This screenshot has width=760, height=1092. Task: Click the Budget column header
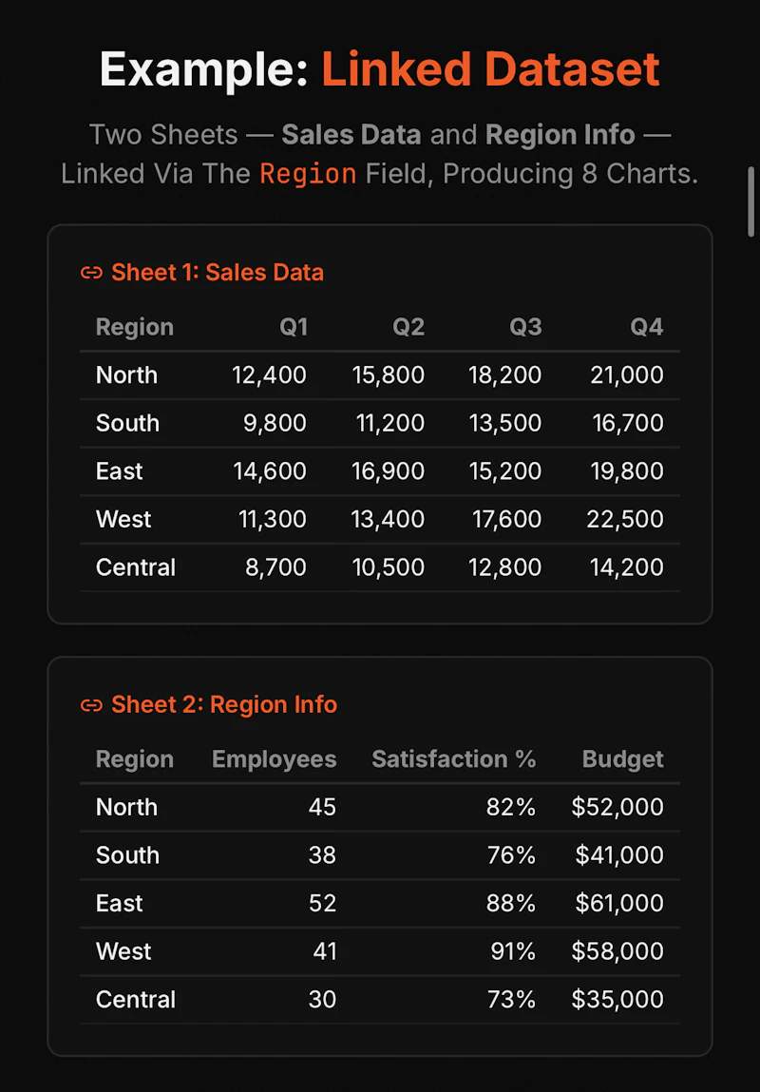click(x=623, y=759)
